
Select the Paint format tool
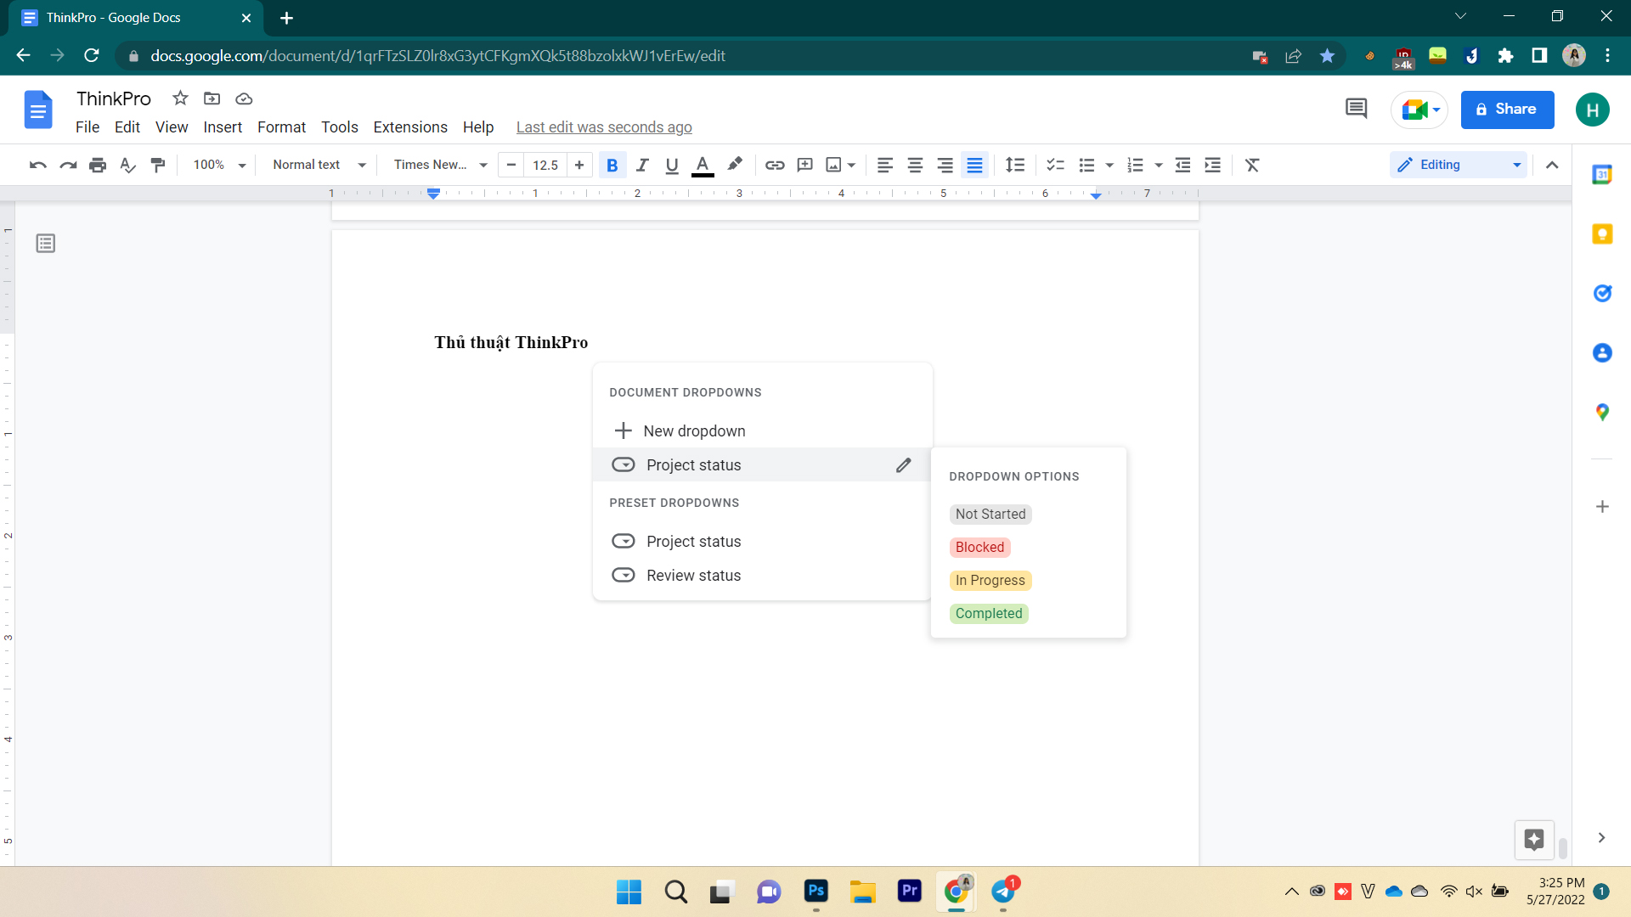tap(158, 165)
